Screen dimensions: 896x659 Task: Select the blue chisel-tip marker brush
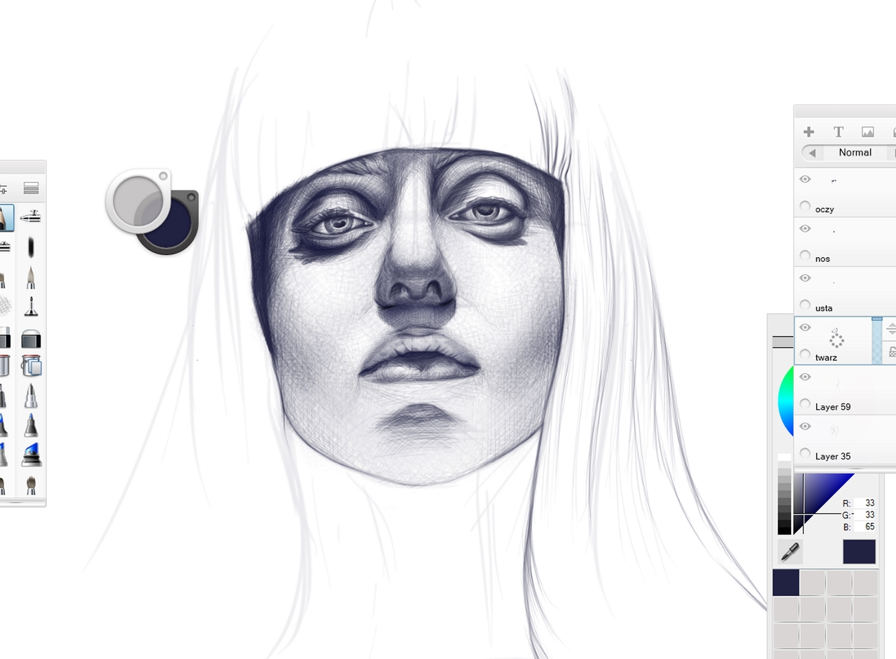(x=31, y=425)
